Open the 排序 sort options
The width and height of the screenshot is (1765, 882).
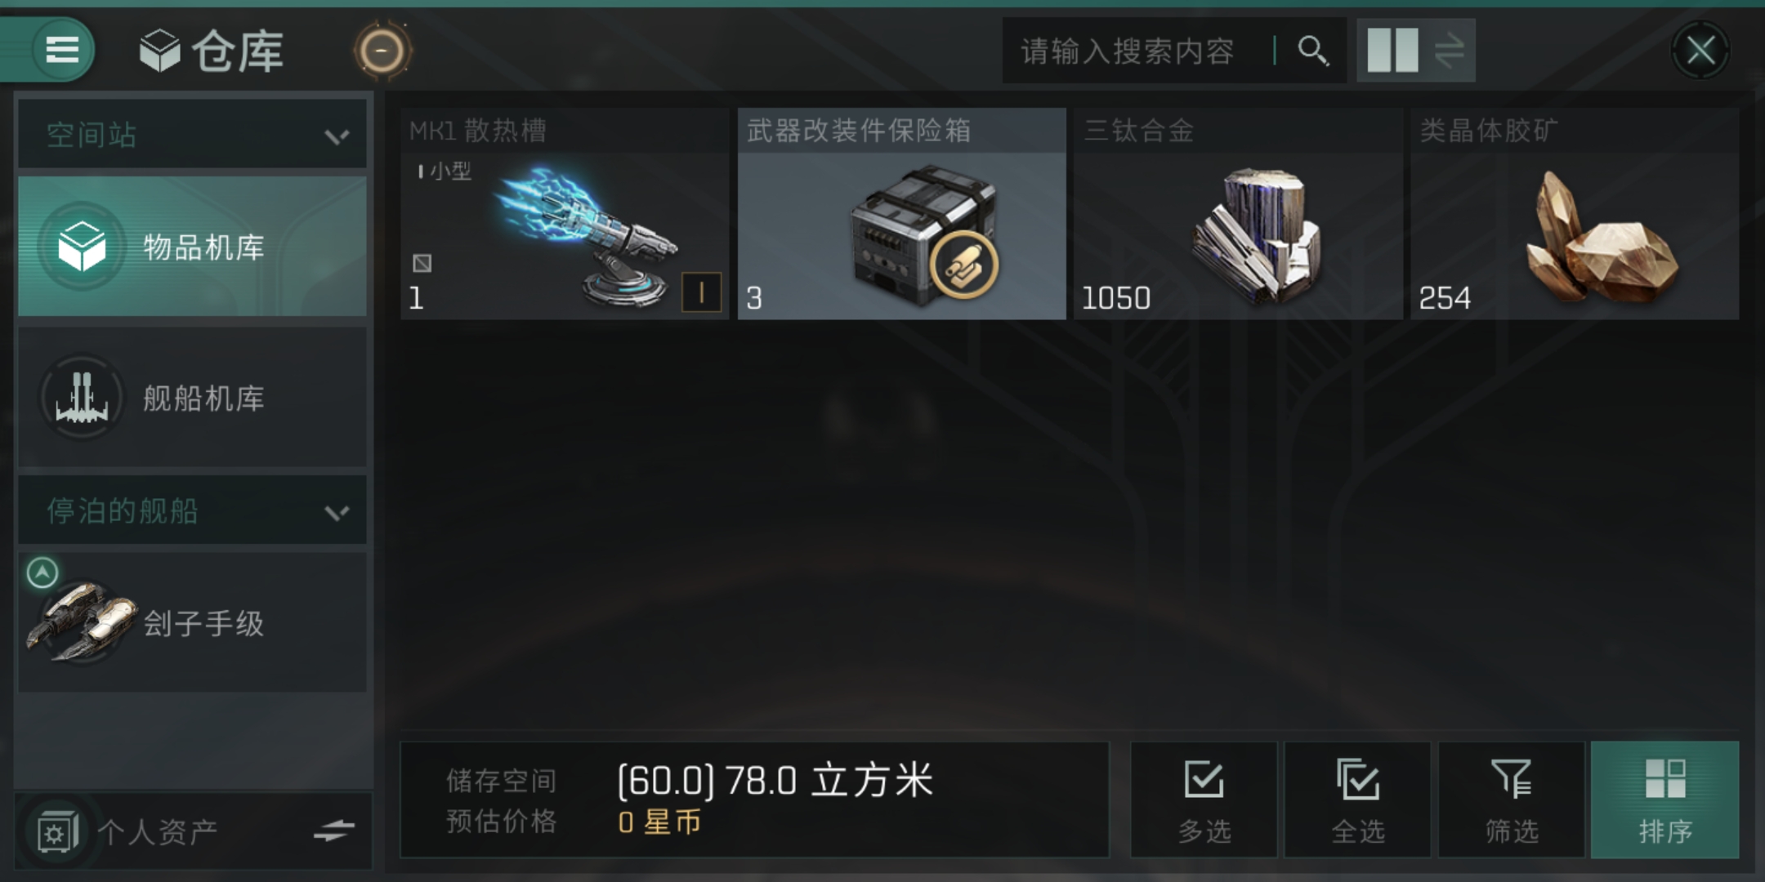click(1664, 800)
